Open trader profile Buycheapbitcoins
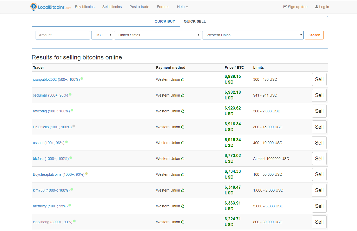Screen dimensions: 357x231 (58, 174)
